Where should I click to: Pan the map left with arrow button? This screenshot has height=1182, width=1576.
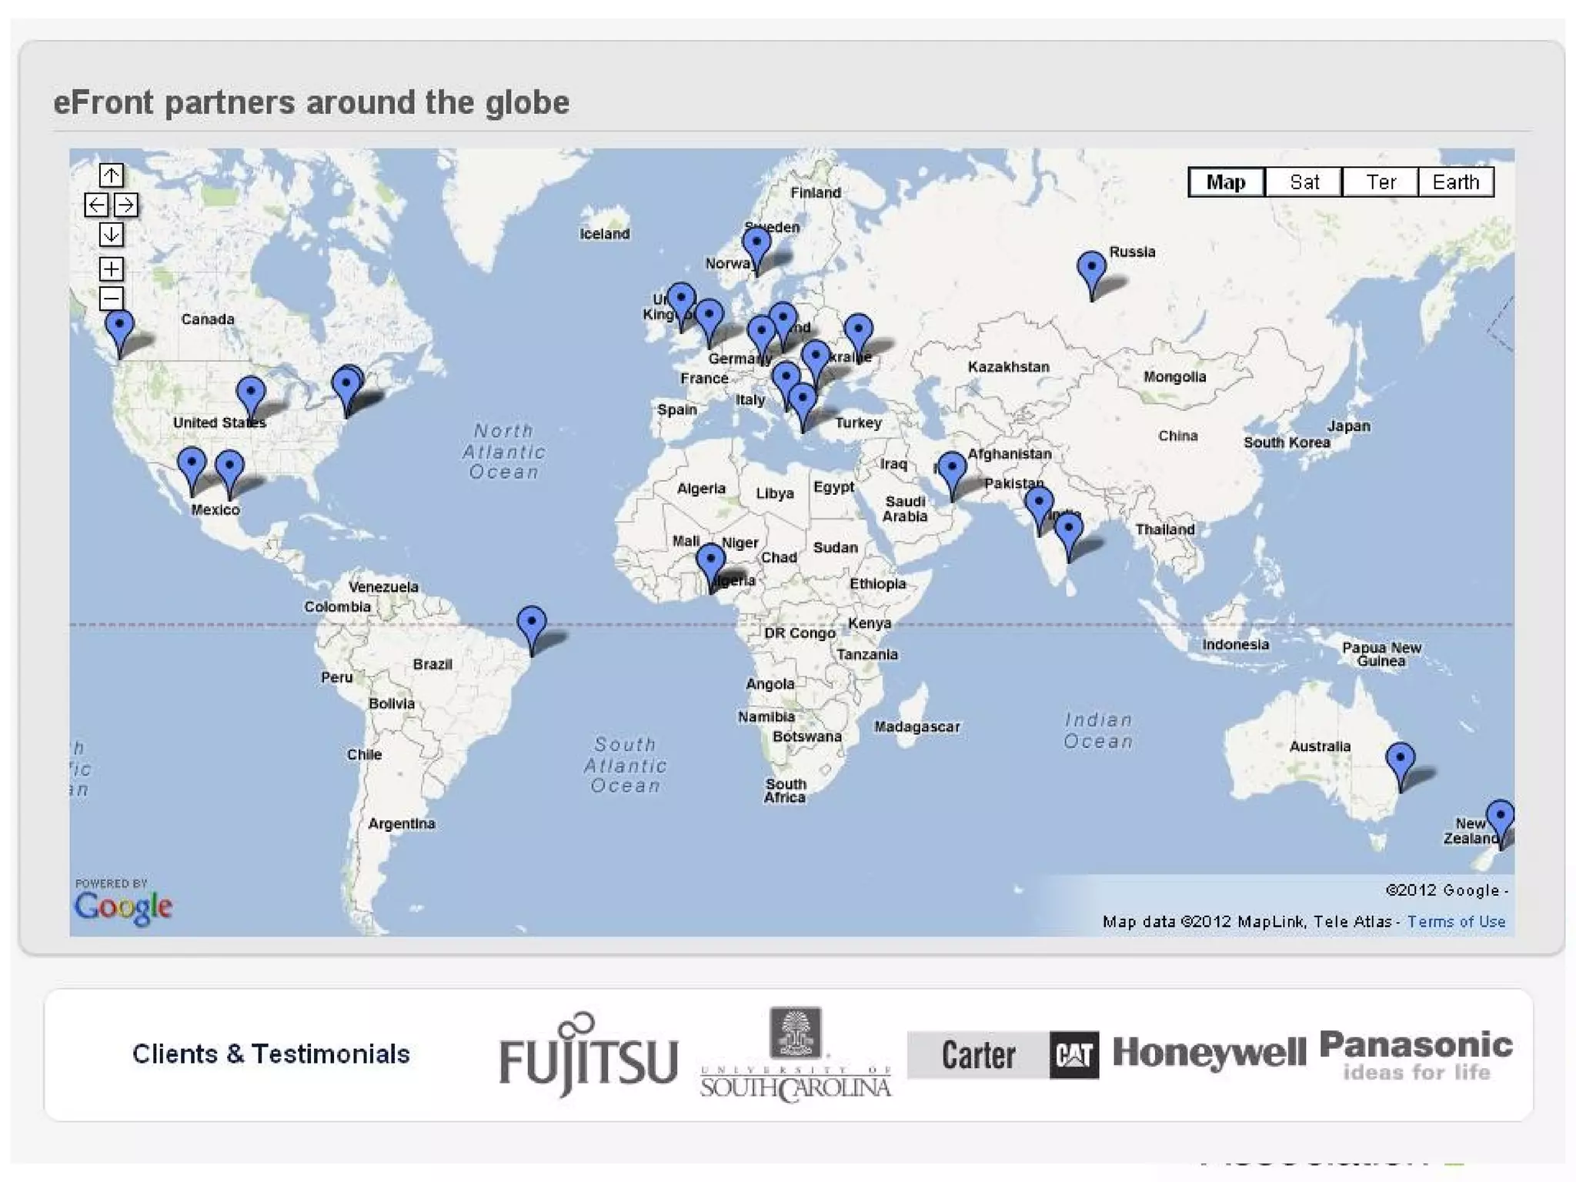(x=96, y=205)
